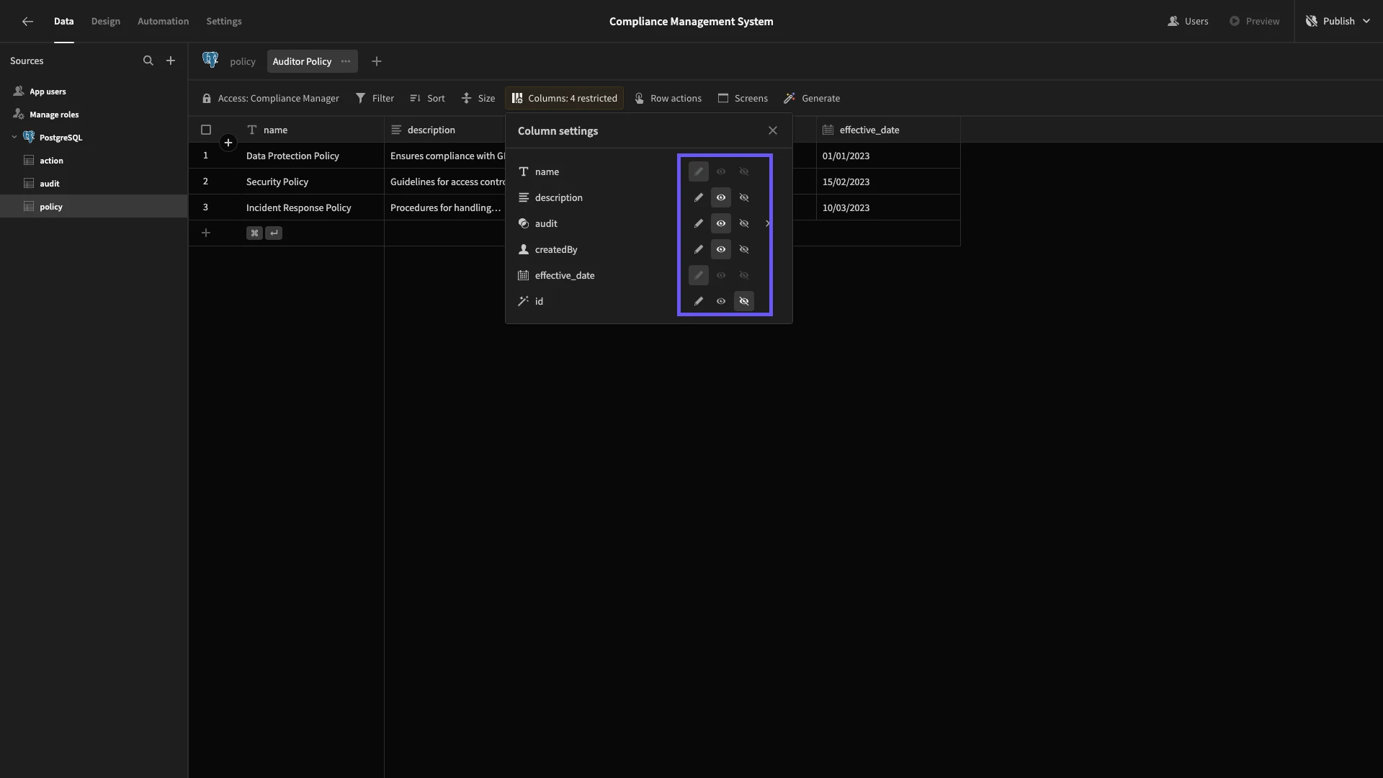This screenshot has width=1383, height=778.
Task: Open the Users panel
Action: pos(1188,22)
